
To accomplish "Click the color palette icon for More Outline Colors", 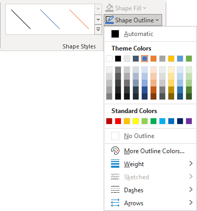I will click(115, 151).
